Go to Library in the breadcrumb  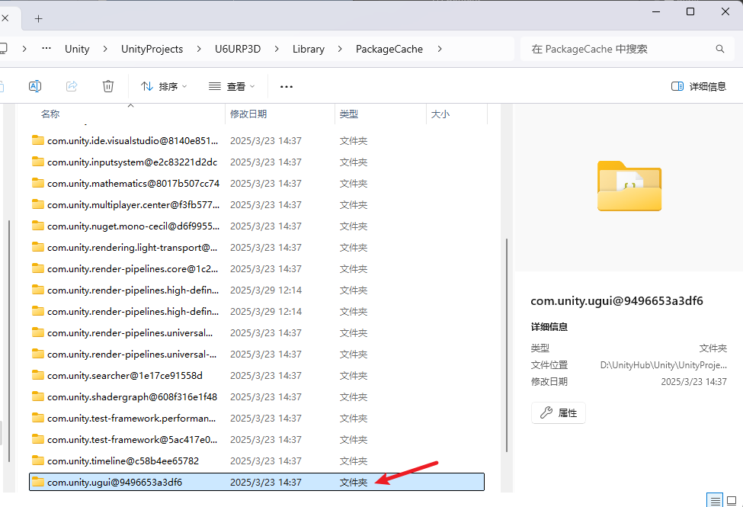point(309,49)
